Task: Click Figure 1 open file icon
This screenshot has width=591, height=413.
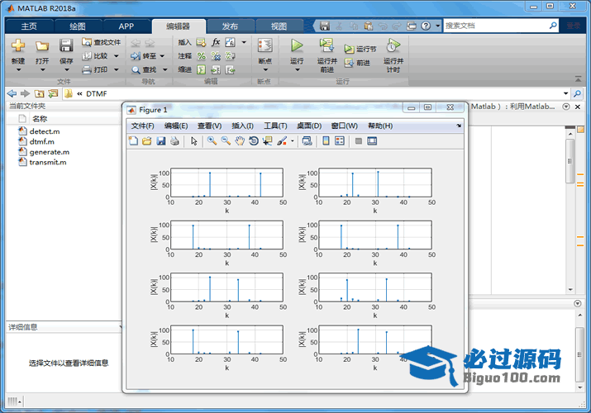Action: [147, 141]
